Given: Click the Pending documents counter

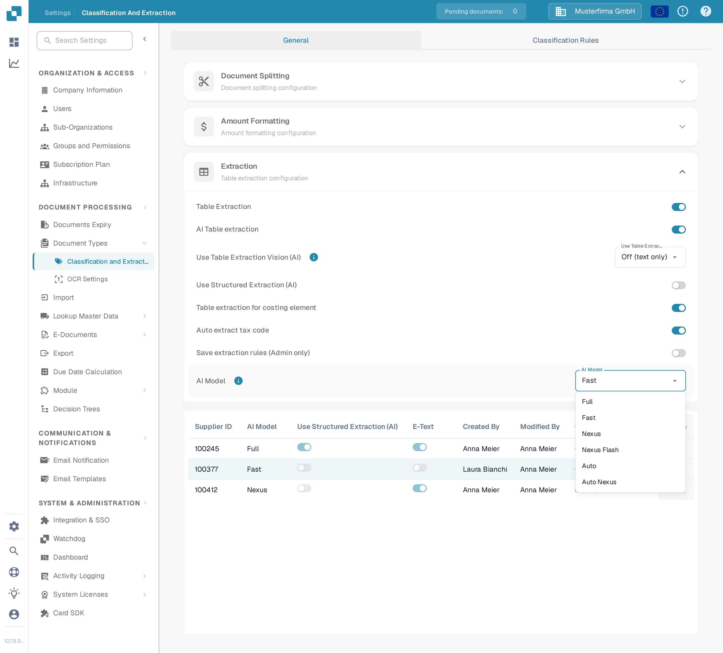Looking at the screenshot, I should pyautogui.click(x=481, y=12).
